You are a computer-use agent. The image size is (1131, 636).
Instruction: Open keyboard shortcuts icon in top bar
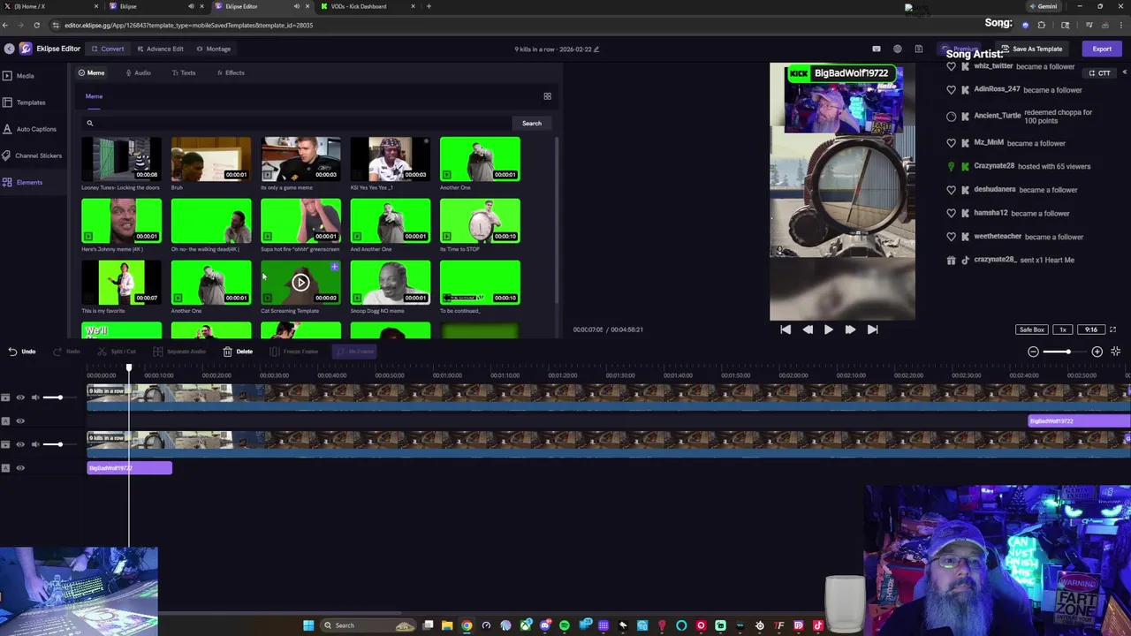point(877,49)
